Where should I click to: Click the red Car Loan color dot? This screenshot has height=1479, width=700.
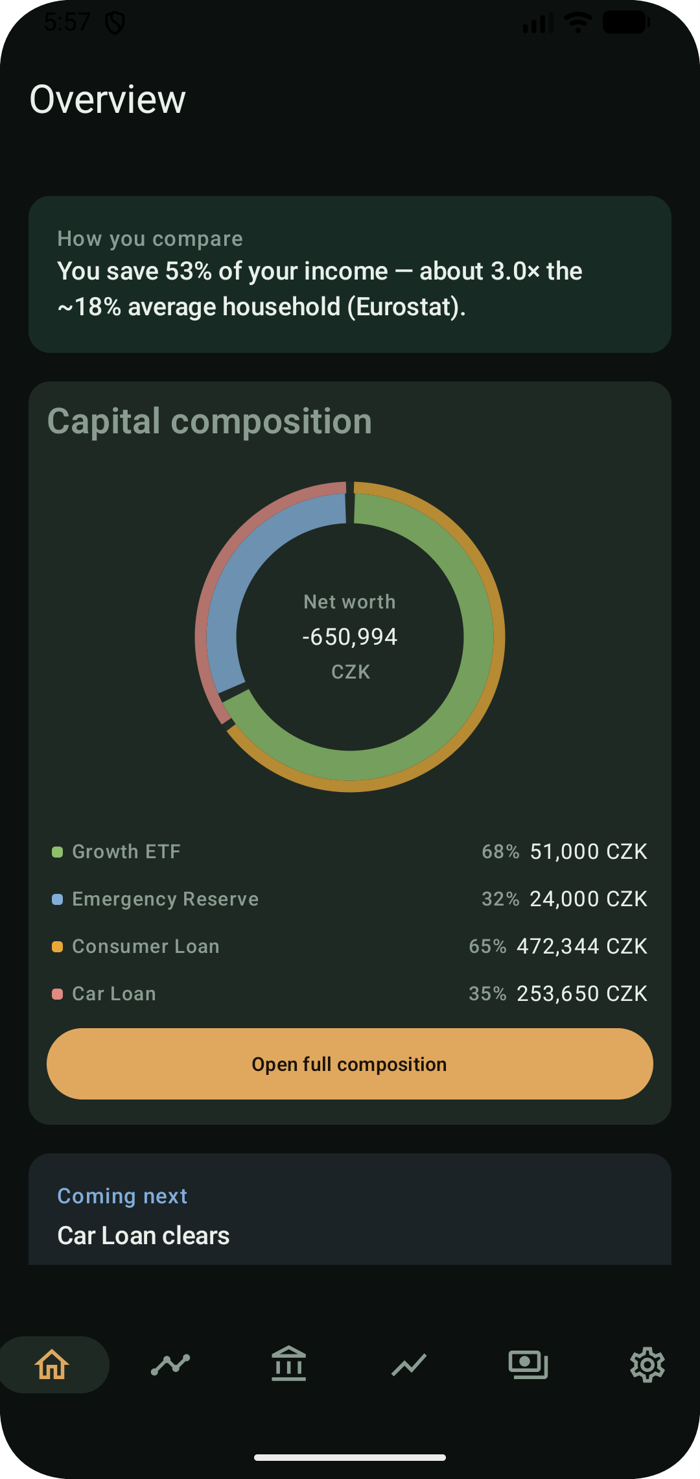57,994
